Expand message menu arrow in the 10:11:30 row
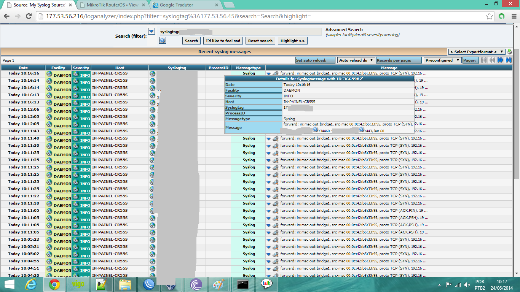The width and height of the screenshot is (520, 292). point(268,146)
